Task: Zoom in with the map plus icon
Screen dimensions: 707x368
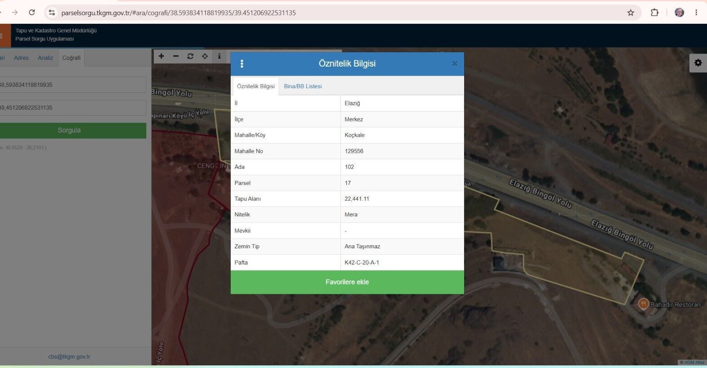Action: [161, 56]
